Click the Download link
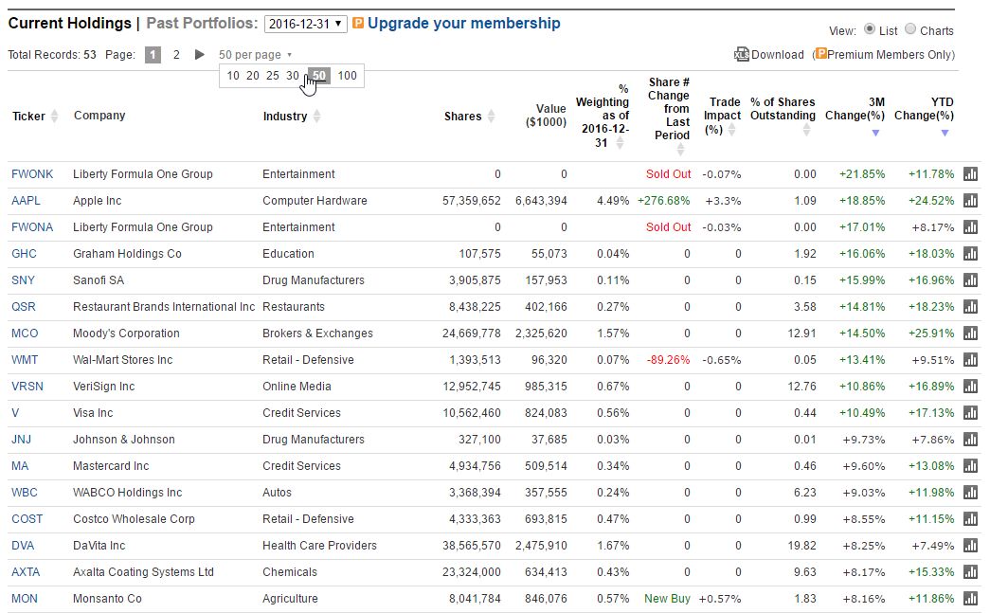Viewport: 990px width, 613px height. coord(777,55)
